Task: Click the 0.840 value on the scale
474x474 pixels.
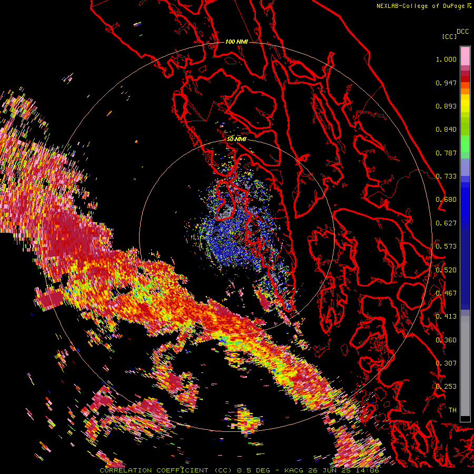Action: coord(446,130)
